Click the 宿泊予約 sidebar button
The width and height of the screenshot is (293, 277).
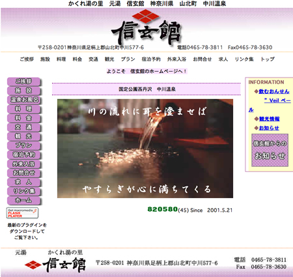(24, 154)
